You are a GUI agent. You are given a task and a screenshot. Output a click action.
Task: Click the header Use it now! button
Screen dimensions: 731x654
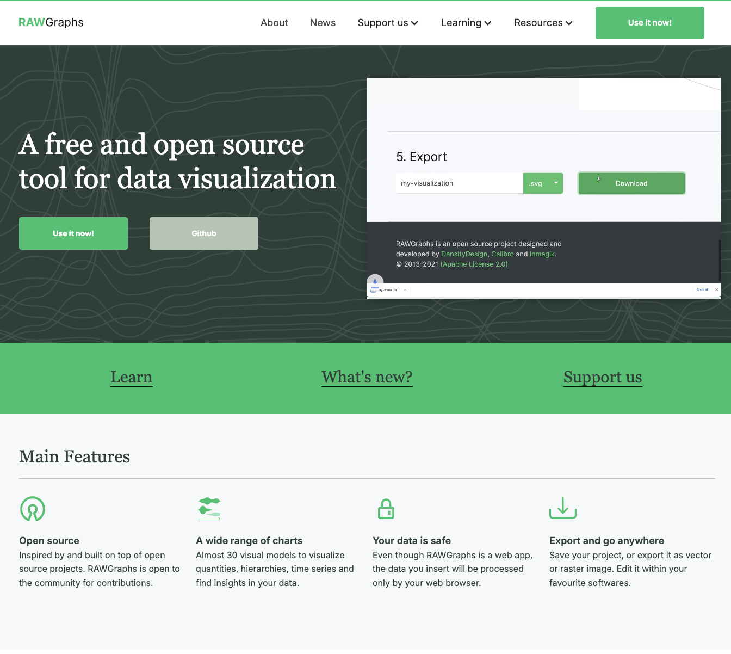point(650,23)
